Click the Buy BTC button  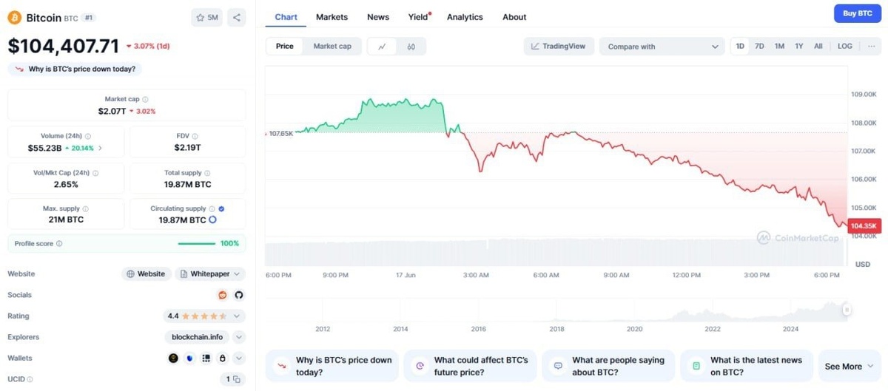click(x=858, y=14)
